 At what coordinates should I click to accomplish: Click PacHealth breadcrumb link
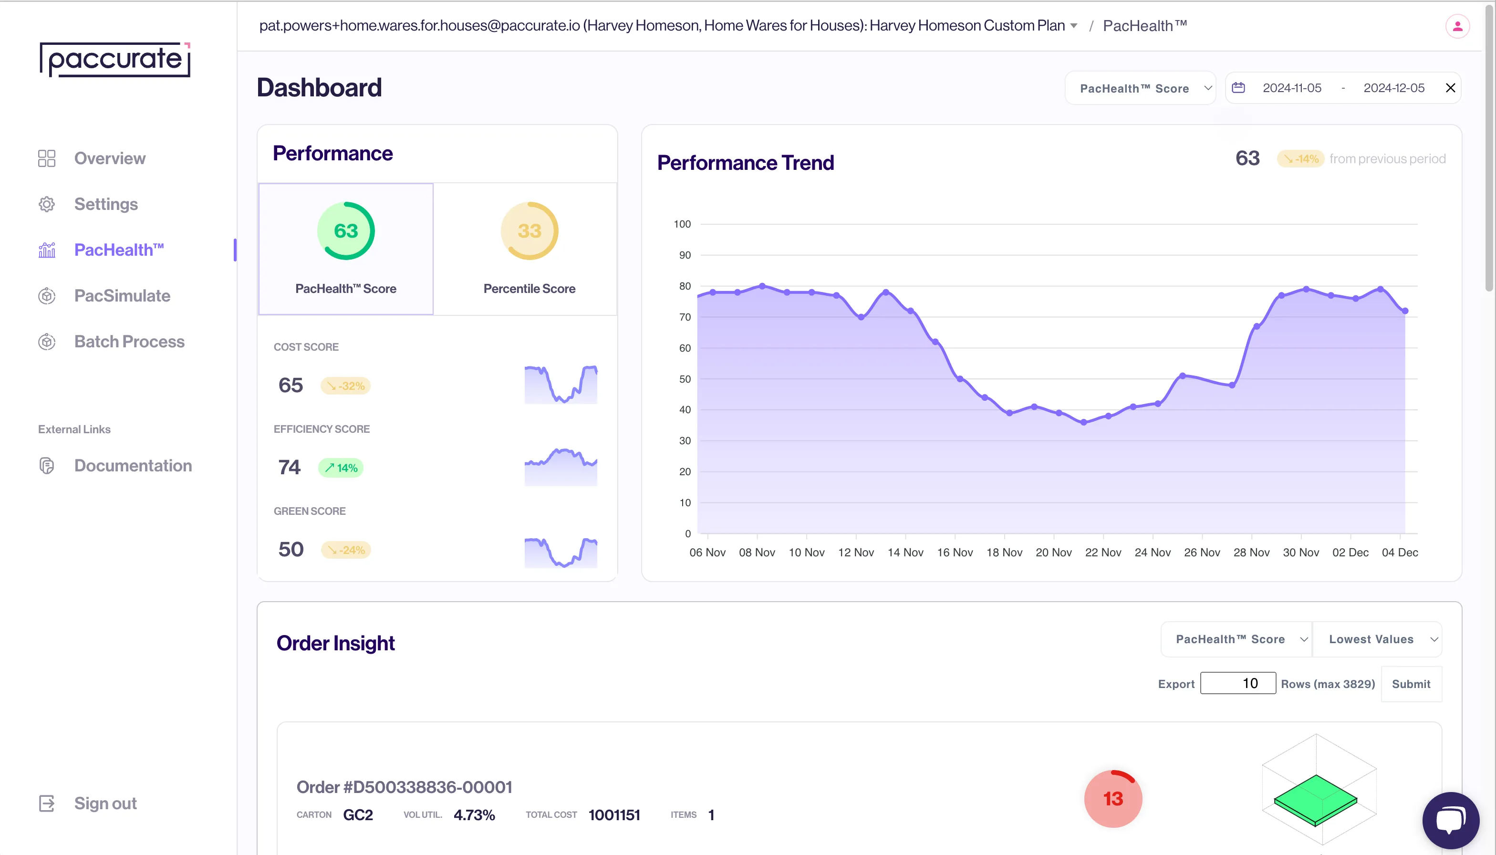[x=1145, y=26]
